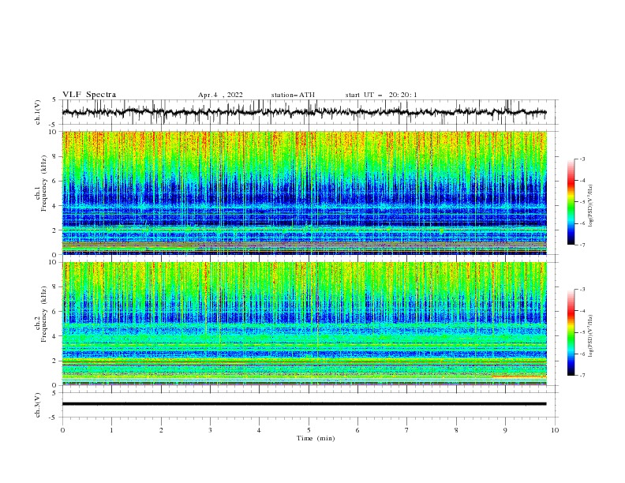
Task: Click the ch.2 colorbar "-3" label
Action: 582,290
